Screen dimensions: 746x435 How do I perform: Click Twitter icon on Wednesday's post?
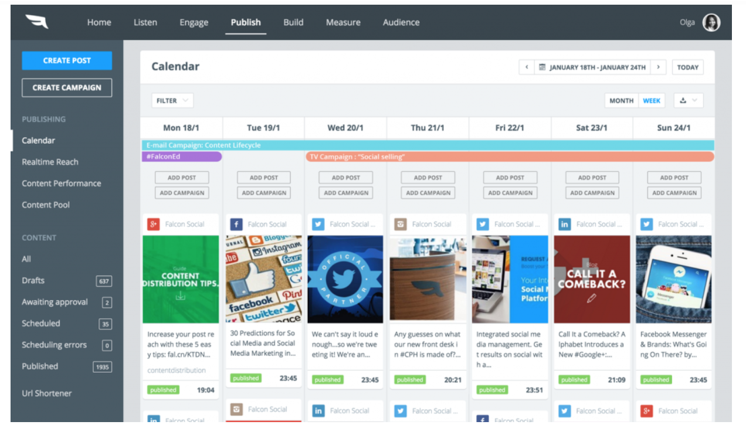click(318, 224)
